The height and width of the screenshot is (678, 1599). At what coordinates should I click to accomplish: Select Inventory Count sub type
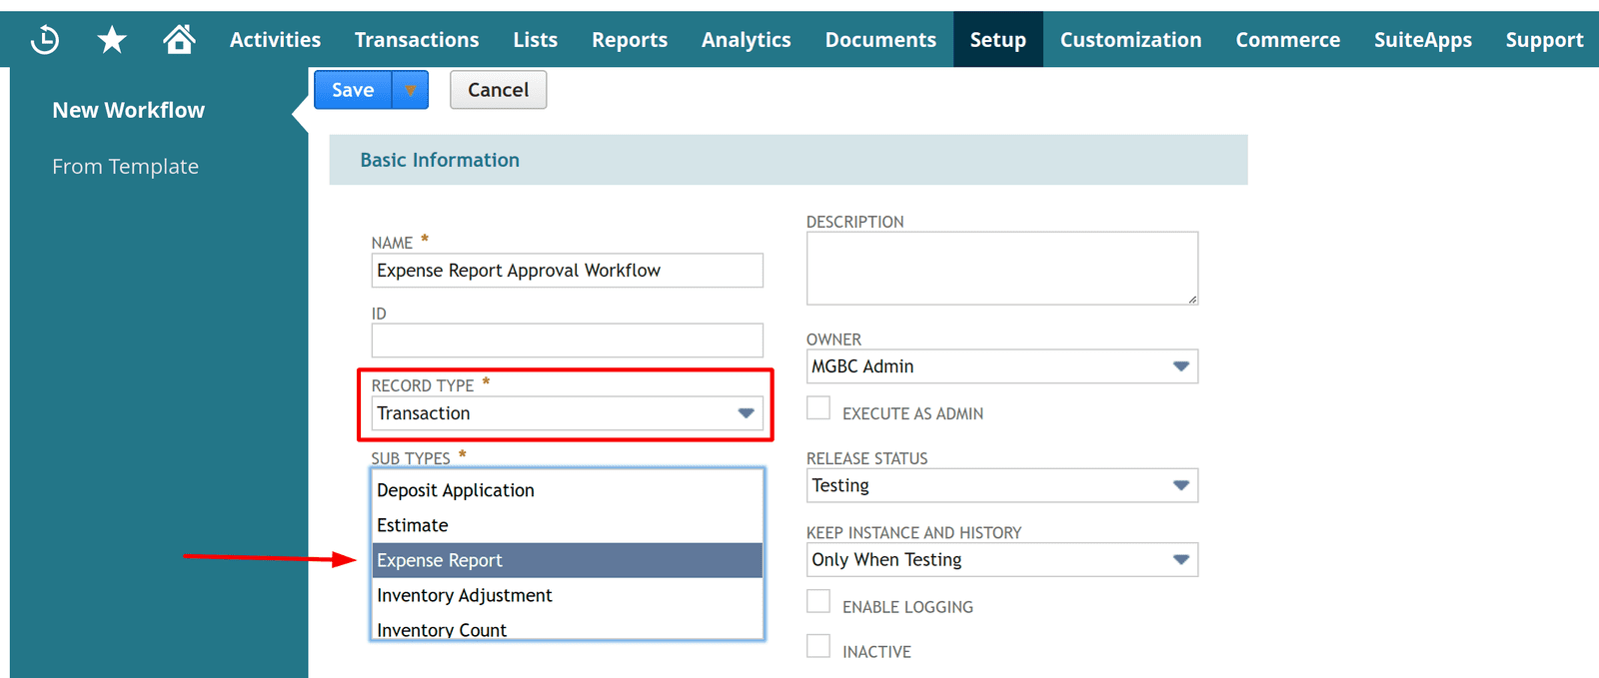[568, 628]
